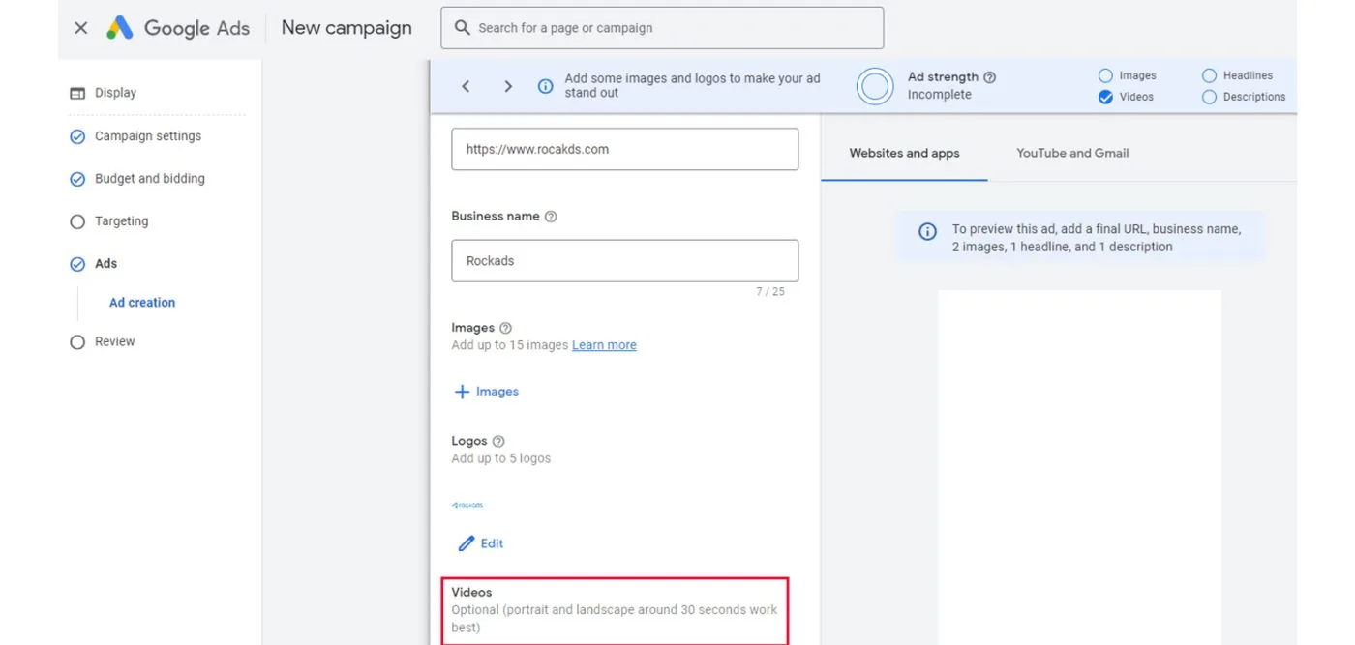
Task: Select the Ad creation sub-step
Action: pyautogui.click(x=142, y=303)
